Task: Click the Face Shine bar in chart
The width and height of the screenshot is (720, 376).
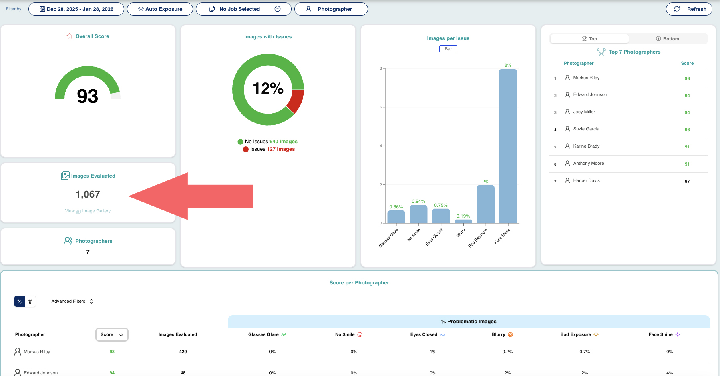Action: pyautogui.click(x=508, y=146)
